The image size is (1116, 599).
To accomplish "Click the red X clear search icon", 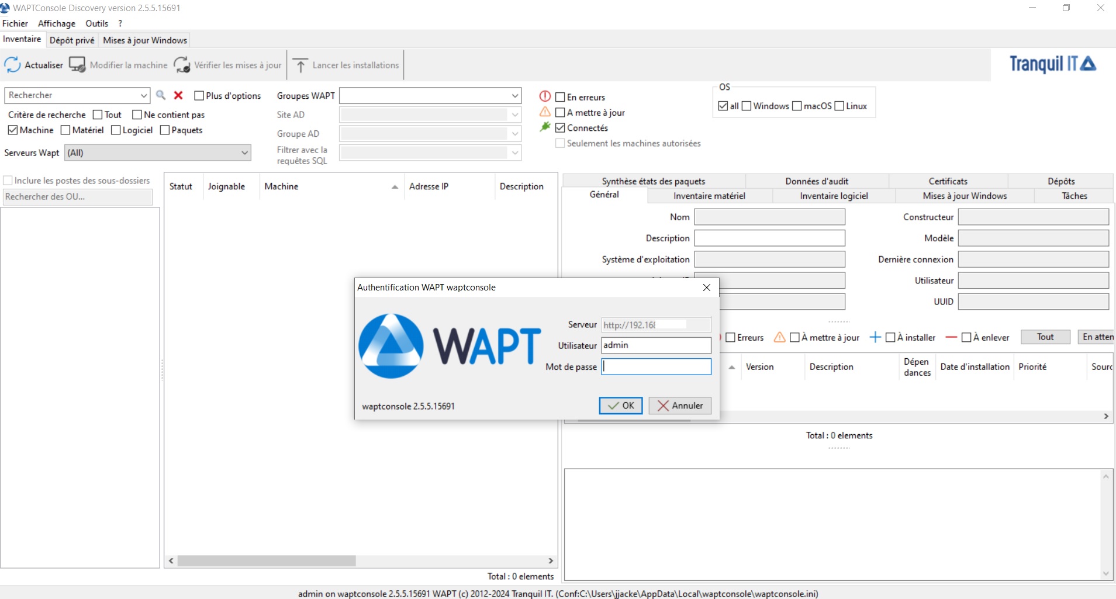I will point(178,95).
